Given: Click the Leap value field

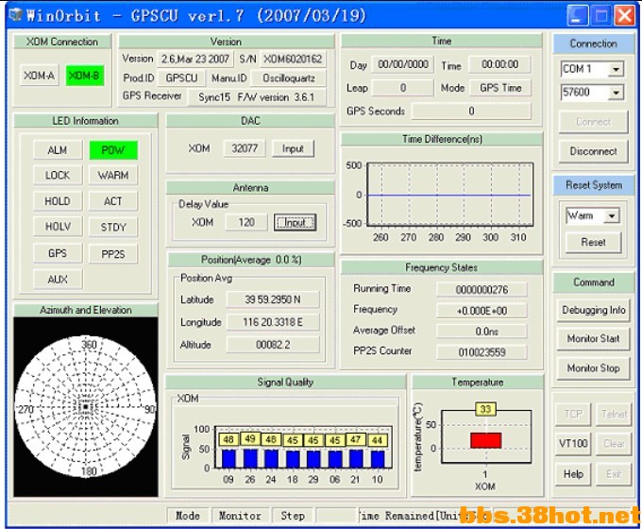Looking at the screenshot, I should coord(403,88).
